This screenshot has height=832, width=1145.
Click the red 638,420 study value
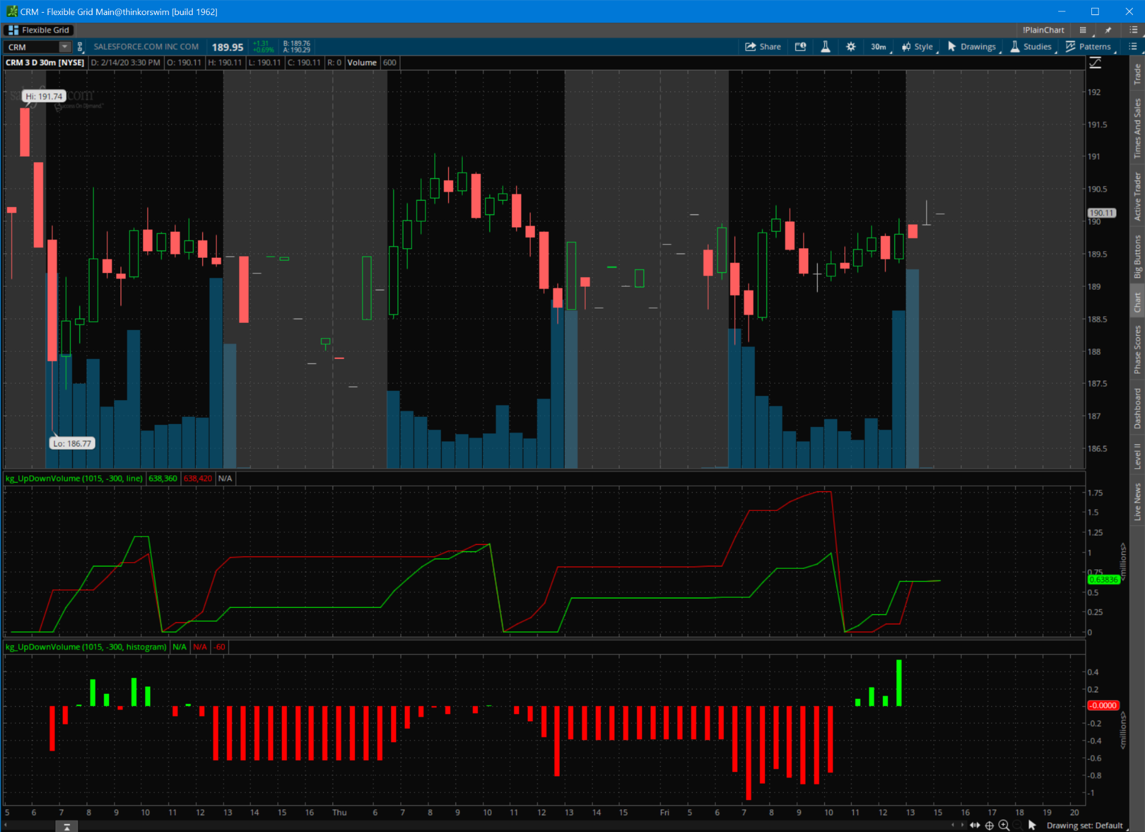198,478
